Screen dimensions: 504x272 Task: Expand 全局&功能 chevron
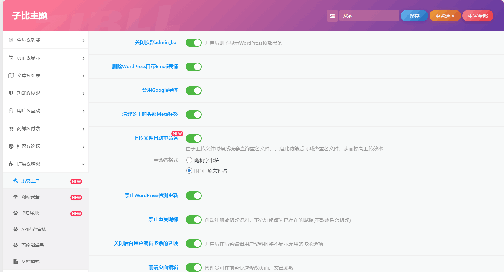click(83, 40)
